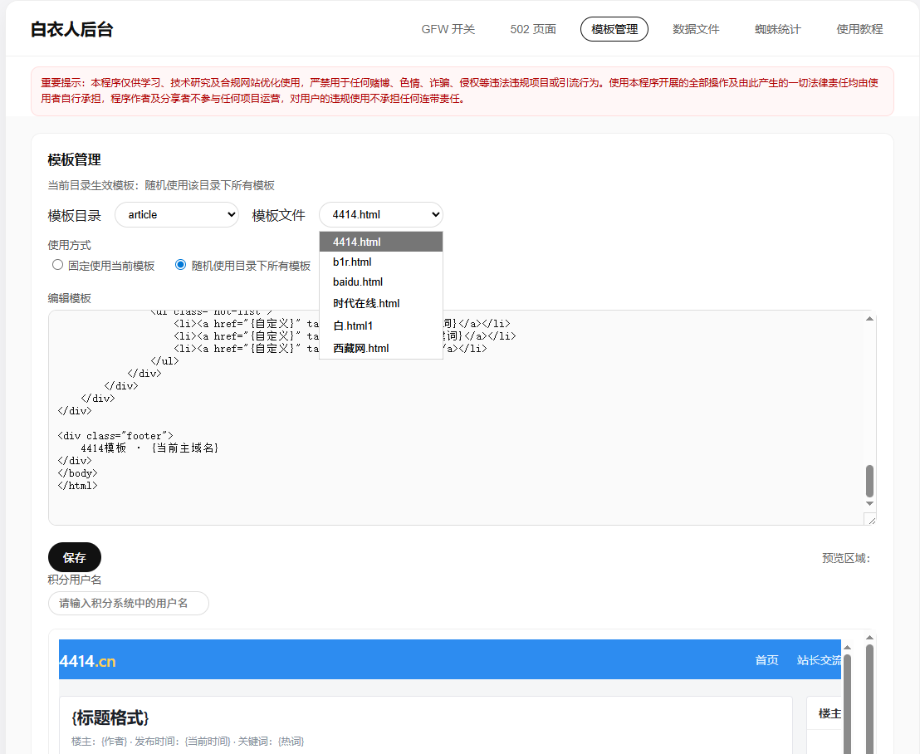The width and height of the screenshot is (920, 754).
Task: Open the GFW 开关 tab
Action: point(448,29)
